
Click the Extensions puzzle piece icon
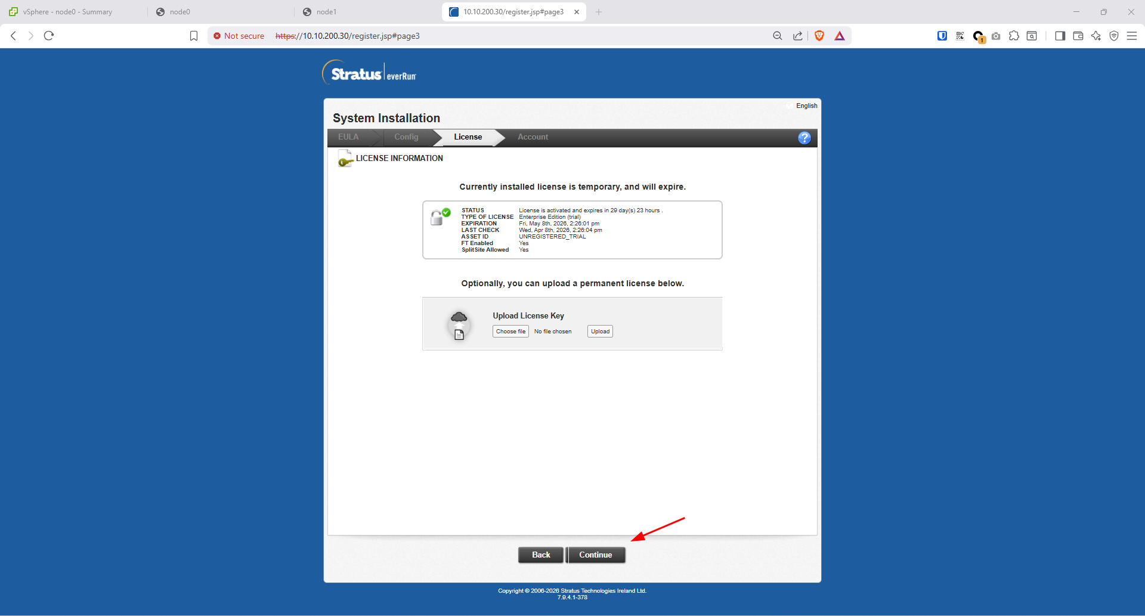[x=1014, y=36]
